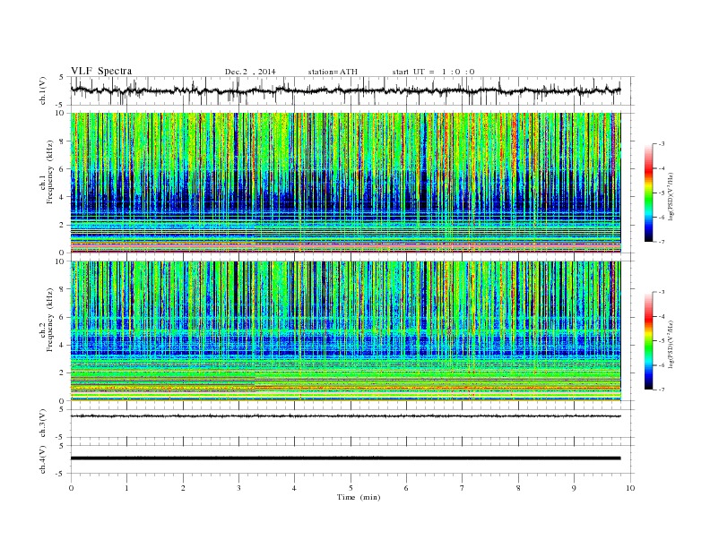Click time axis tick label '5'
Image resolution: width=710 pixels, height=548 pixels.
351,488
